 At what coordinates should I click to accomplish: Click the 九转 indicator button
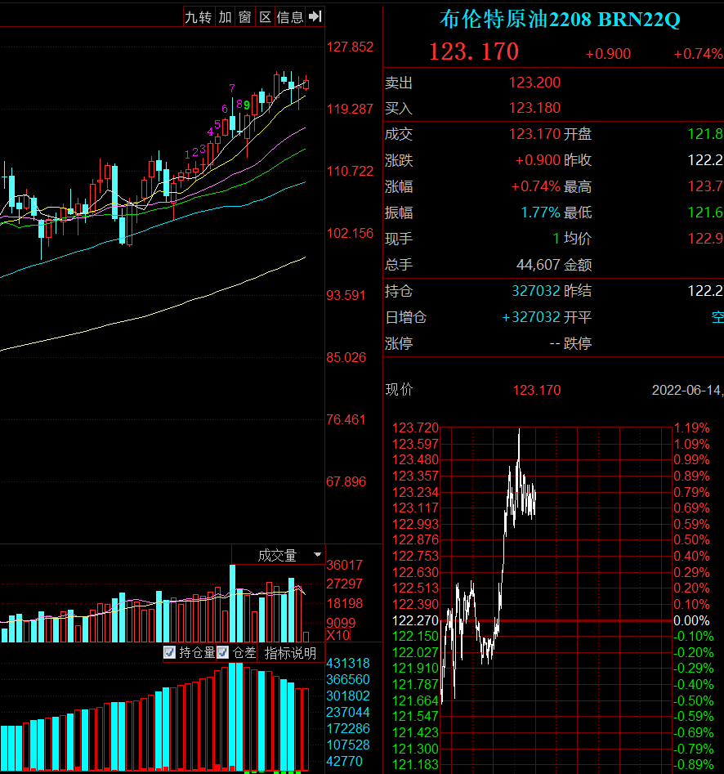tap(199, 17)
